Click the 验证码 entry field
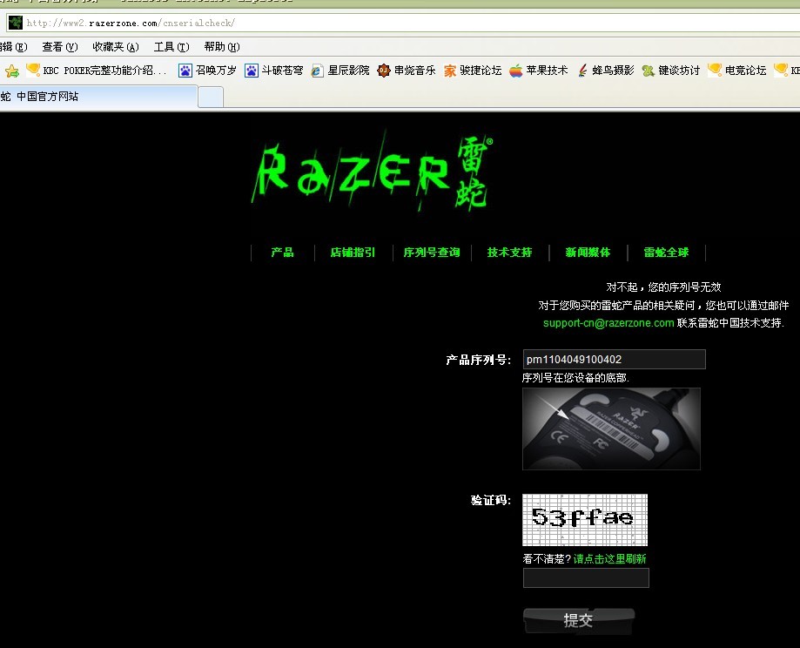The height and width of the screenshot is (648, 800). (586, 578)
